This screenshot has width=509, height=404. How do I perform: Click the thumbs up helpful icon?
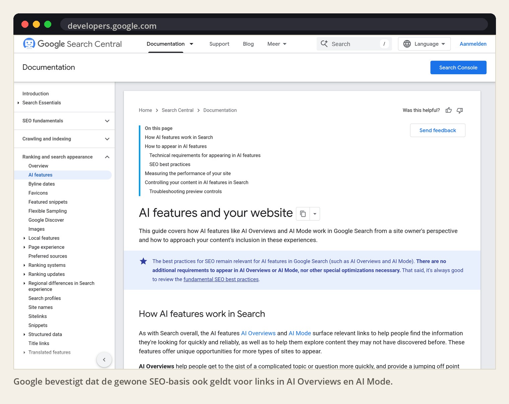(449, 110)
